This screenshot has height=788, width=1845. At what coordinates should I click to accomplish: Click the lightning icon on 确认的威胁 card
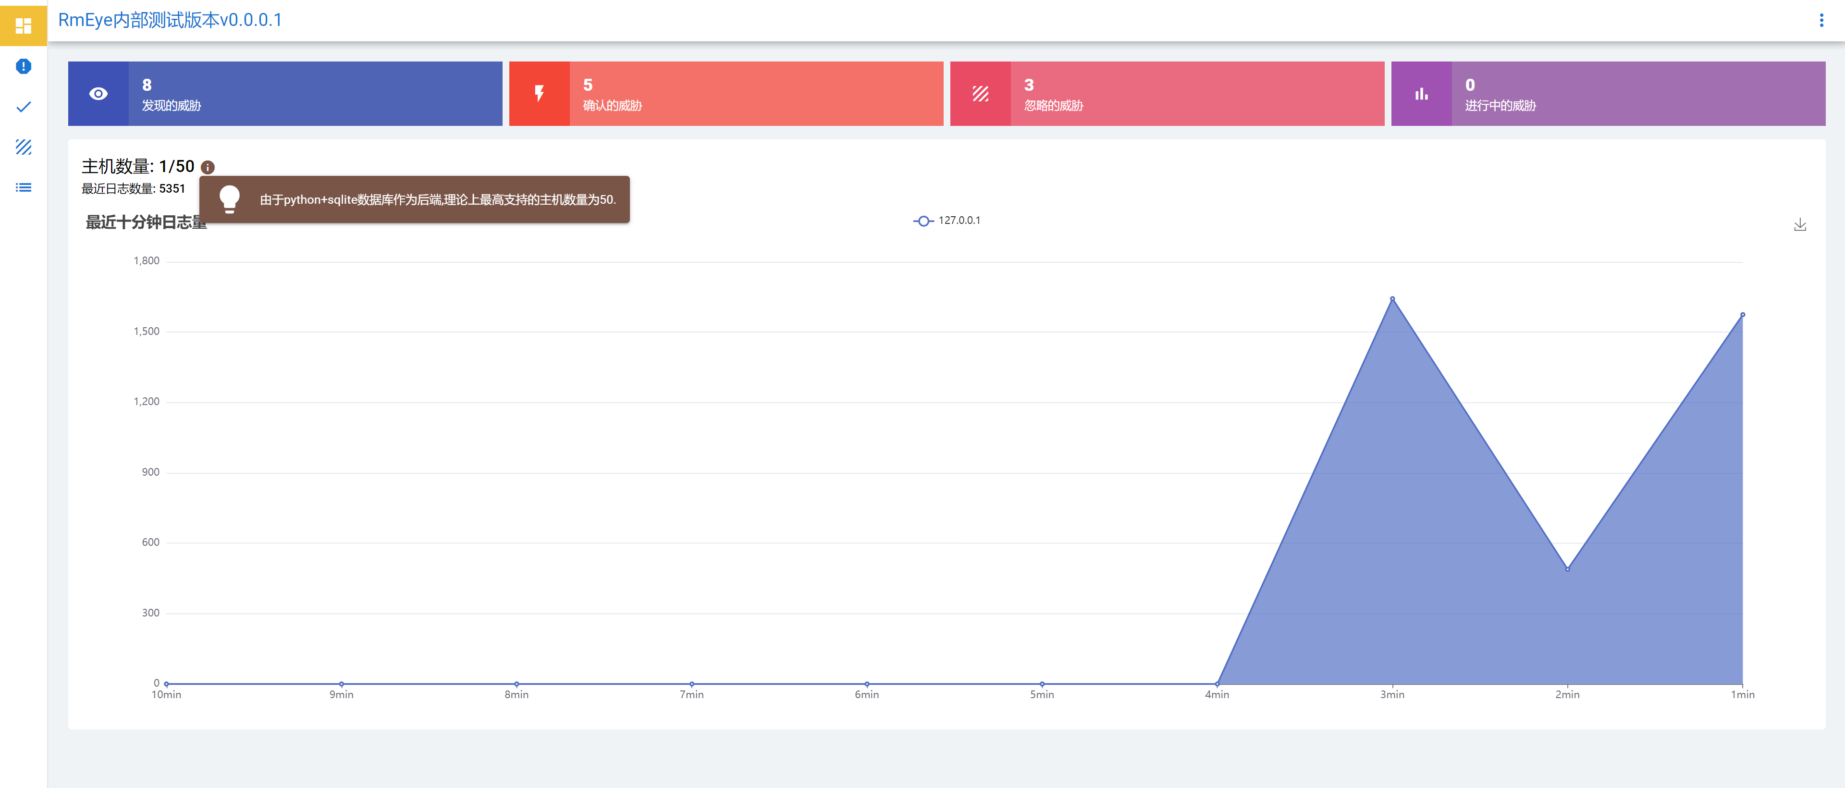(x=539, y=94)
